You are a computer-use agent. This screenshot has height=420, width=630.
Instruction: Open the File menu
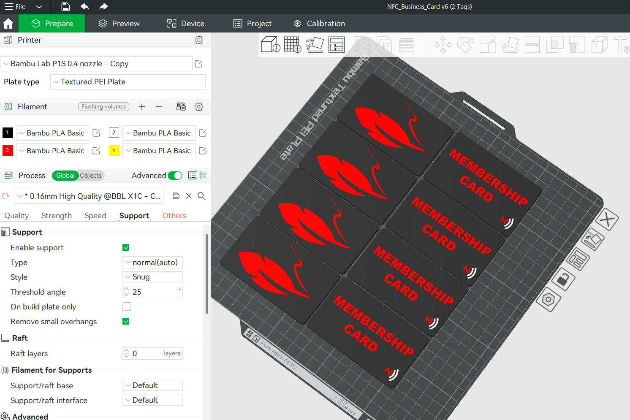(15, 7)
